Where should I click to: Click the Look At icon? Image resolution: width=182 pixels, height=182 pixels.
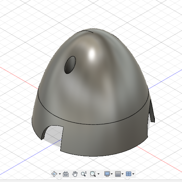[x=66, y=174]
